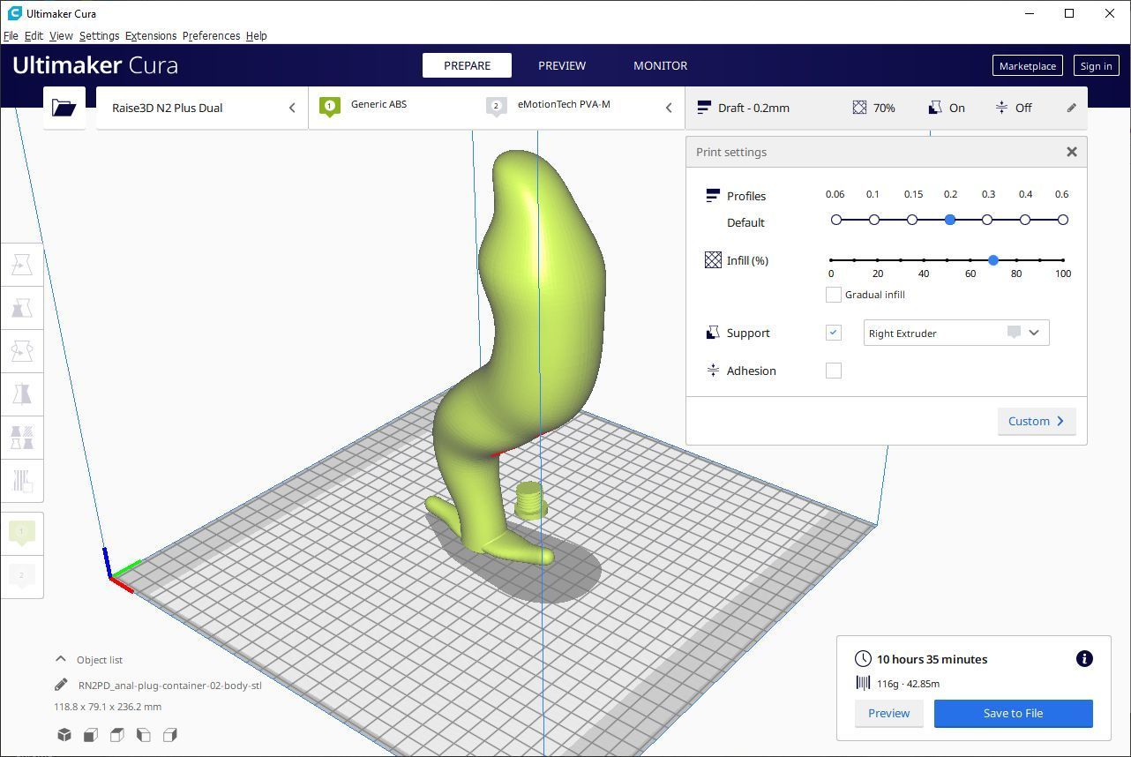This screenshot has width=1131, height=757.
Task: Close the Print settings panel
Action: pos(1072,152)
